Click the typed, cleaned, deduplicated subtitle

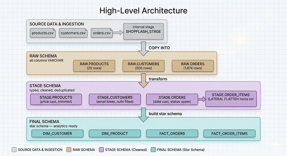[52, 90]
